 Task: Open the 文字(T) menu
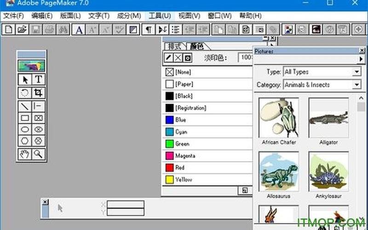coord(99,16)
